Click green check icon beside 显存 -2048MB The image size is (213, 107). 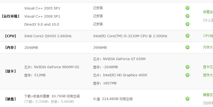(x=188, y=67)
